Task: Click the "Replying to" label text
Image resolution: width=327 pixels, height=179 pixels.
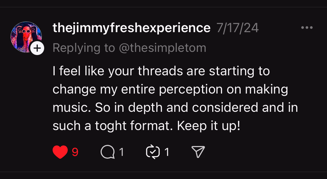Action: coord(84,48)
